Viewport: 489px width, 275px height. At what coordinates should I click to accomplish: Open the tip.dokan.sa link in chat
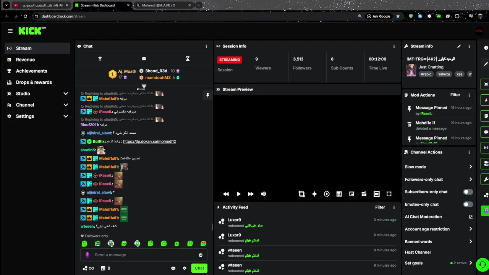(x=149, y=141)
